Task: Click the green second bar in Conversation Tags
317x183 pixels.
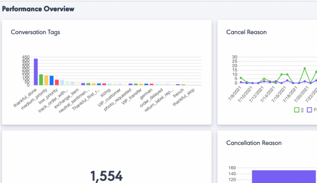Action: (41, 80)
